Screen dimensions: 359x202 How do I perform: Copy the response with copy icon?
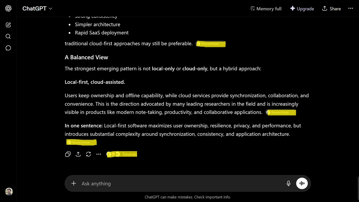68,154
